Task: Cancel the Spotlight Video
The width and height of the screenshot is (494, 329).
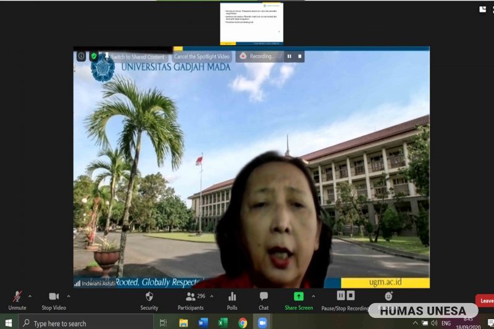Action: pos(202,57)
